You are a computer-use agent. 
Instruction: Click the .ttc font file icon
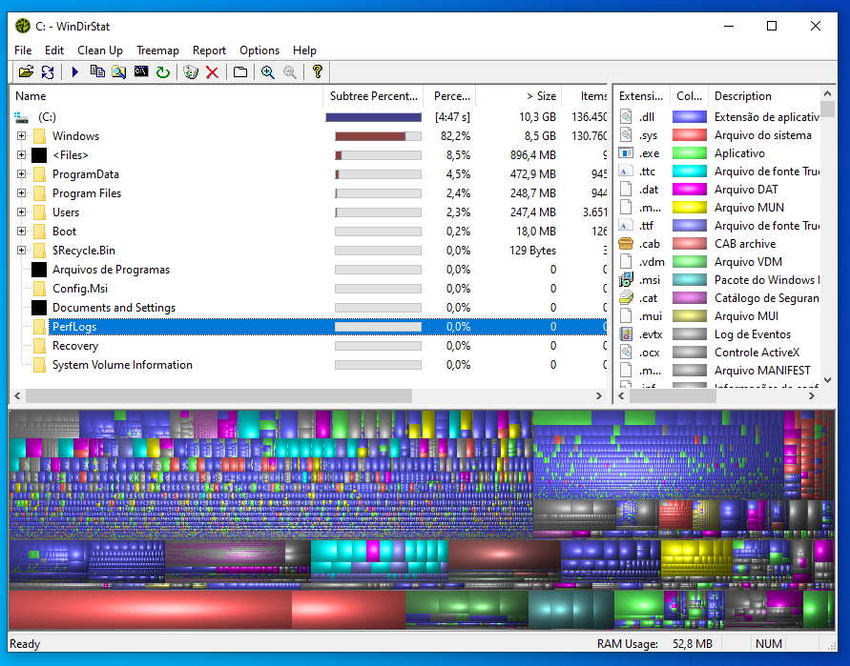pos(626,172)
